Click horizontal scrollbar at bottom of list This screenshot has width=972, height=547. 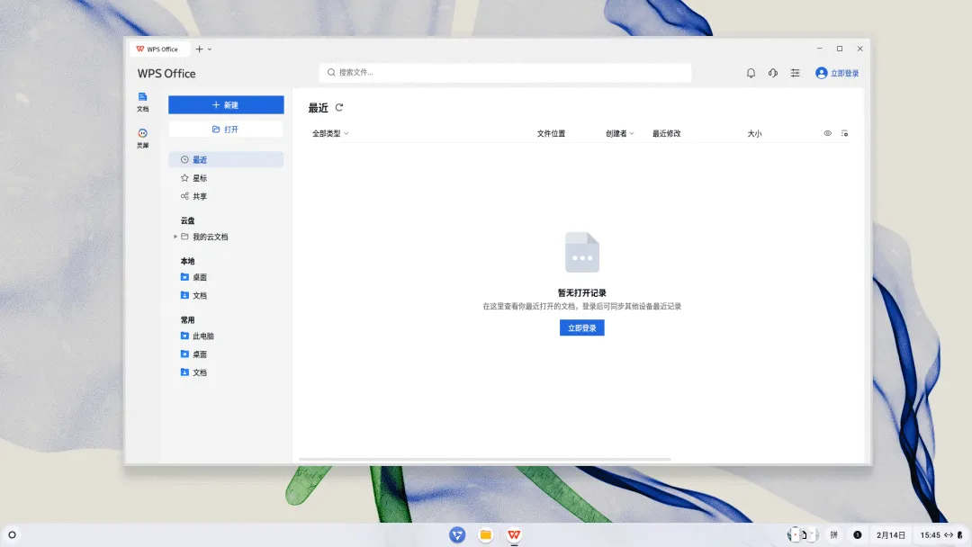(485, 459)
